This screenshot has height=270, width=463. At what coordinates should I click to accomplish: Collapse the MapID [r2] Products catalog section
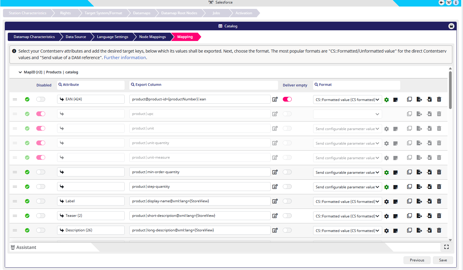[x=20, y=72]
